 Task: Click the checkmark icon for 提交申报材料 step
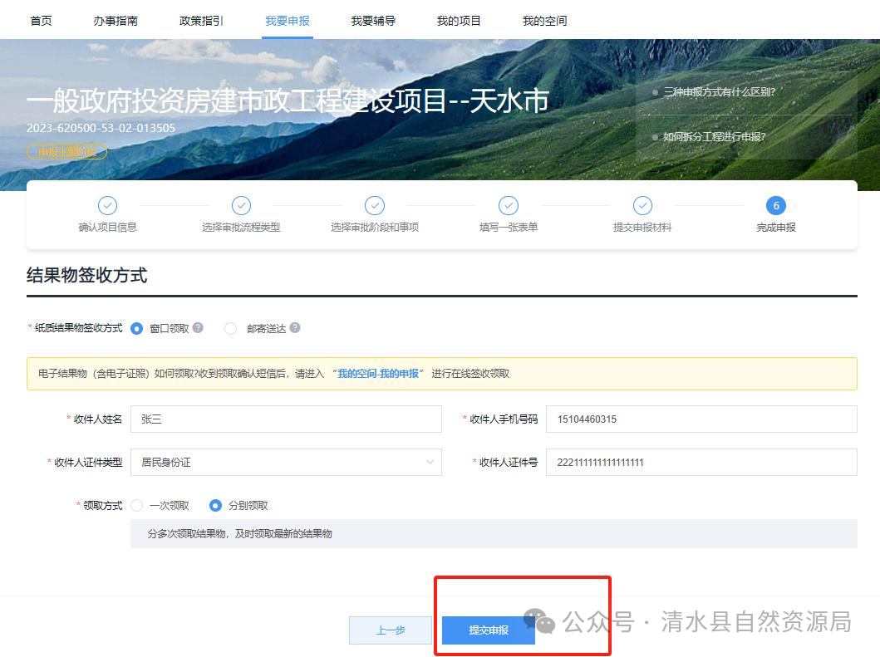coord(642,205)
